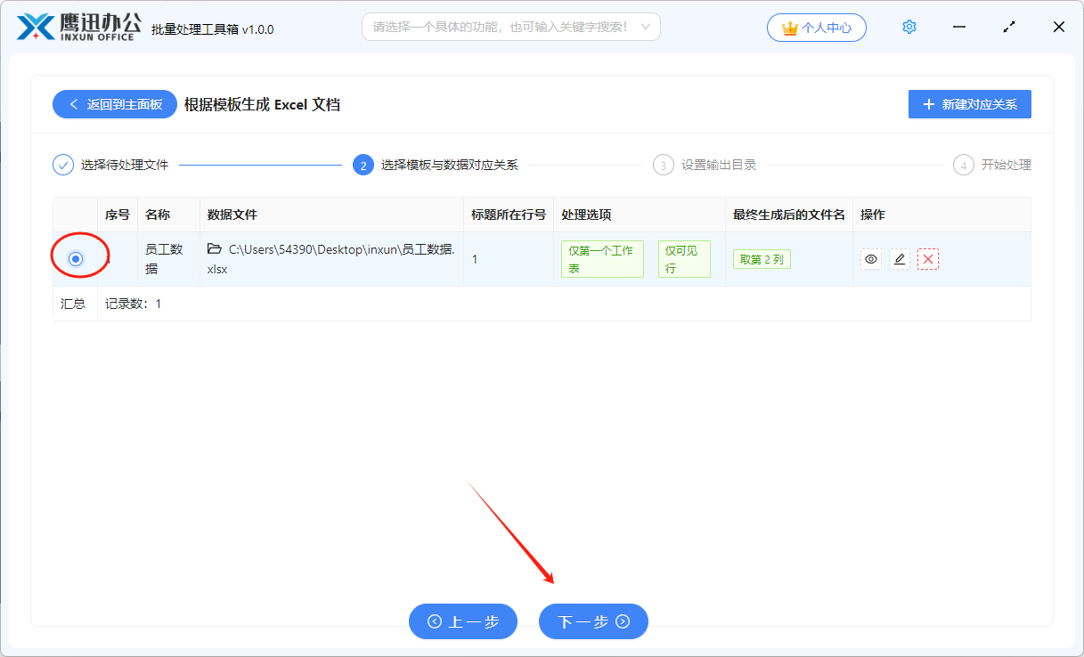Click 上一步 to go back

(463, 621)
